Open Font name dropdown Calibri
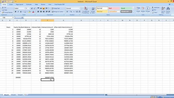This screenshot has width=174, height=98. coord(24,8)
